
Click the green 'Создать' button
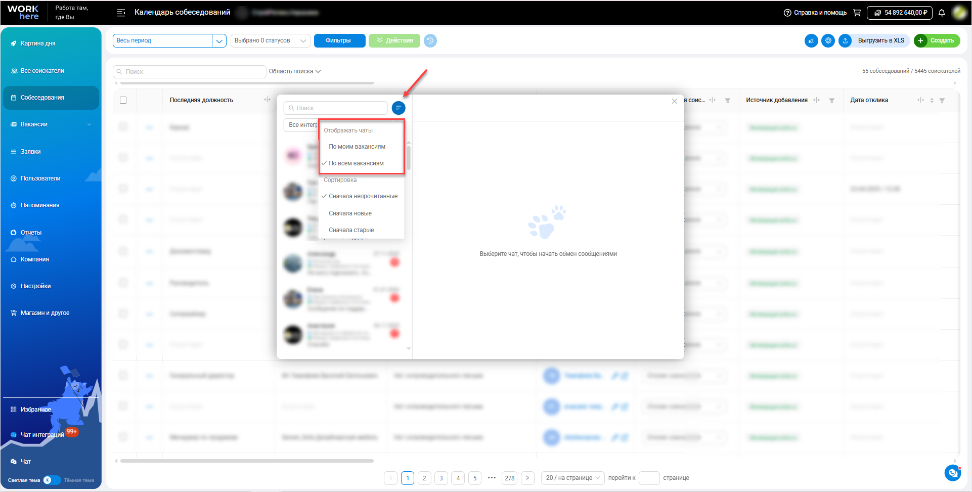tap(937, 40)
